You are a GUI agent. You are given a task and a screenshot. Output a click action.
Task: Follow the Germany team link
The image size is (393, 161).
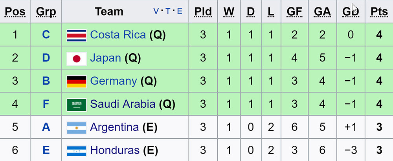click(113, 81)
